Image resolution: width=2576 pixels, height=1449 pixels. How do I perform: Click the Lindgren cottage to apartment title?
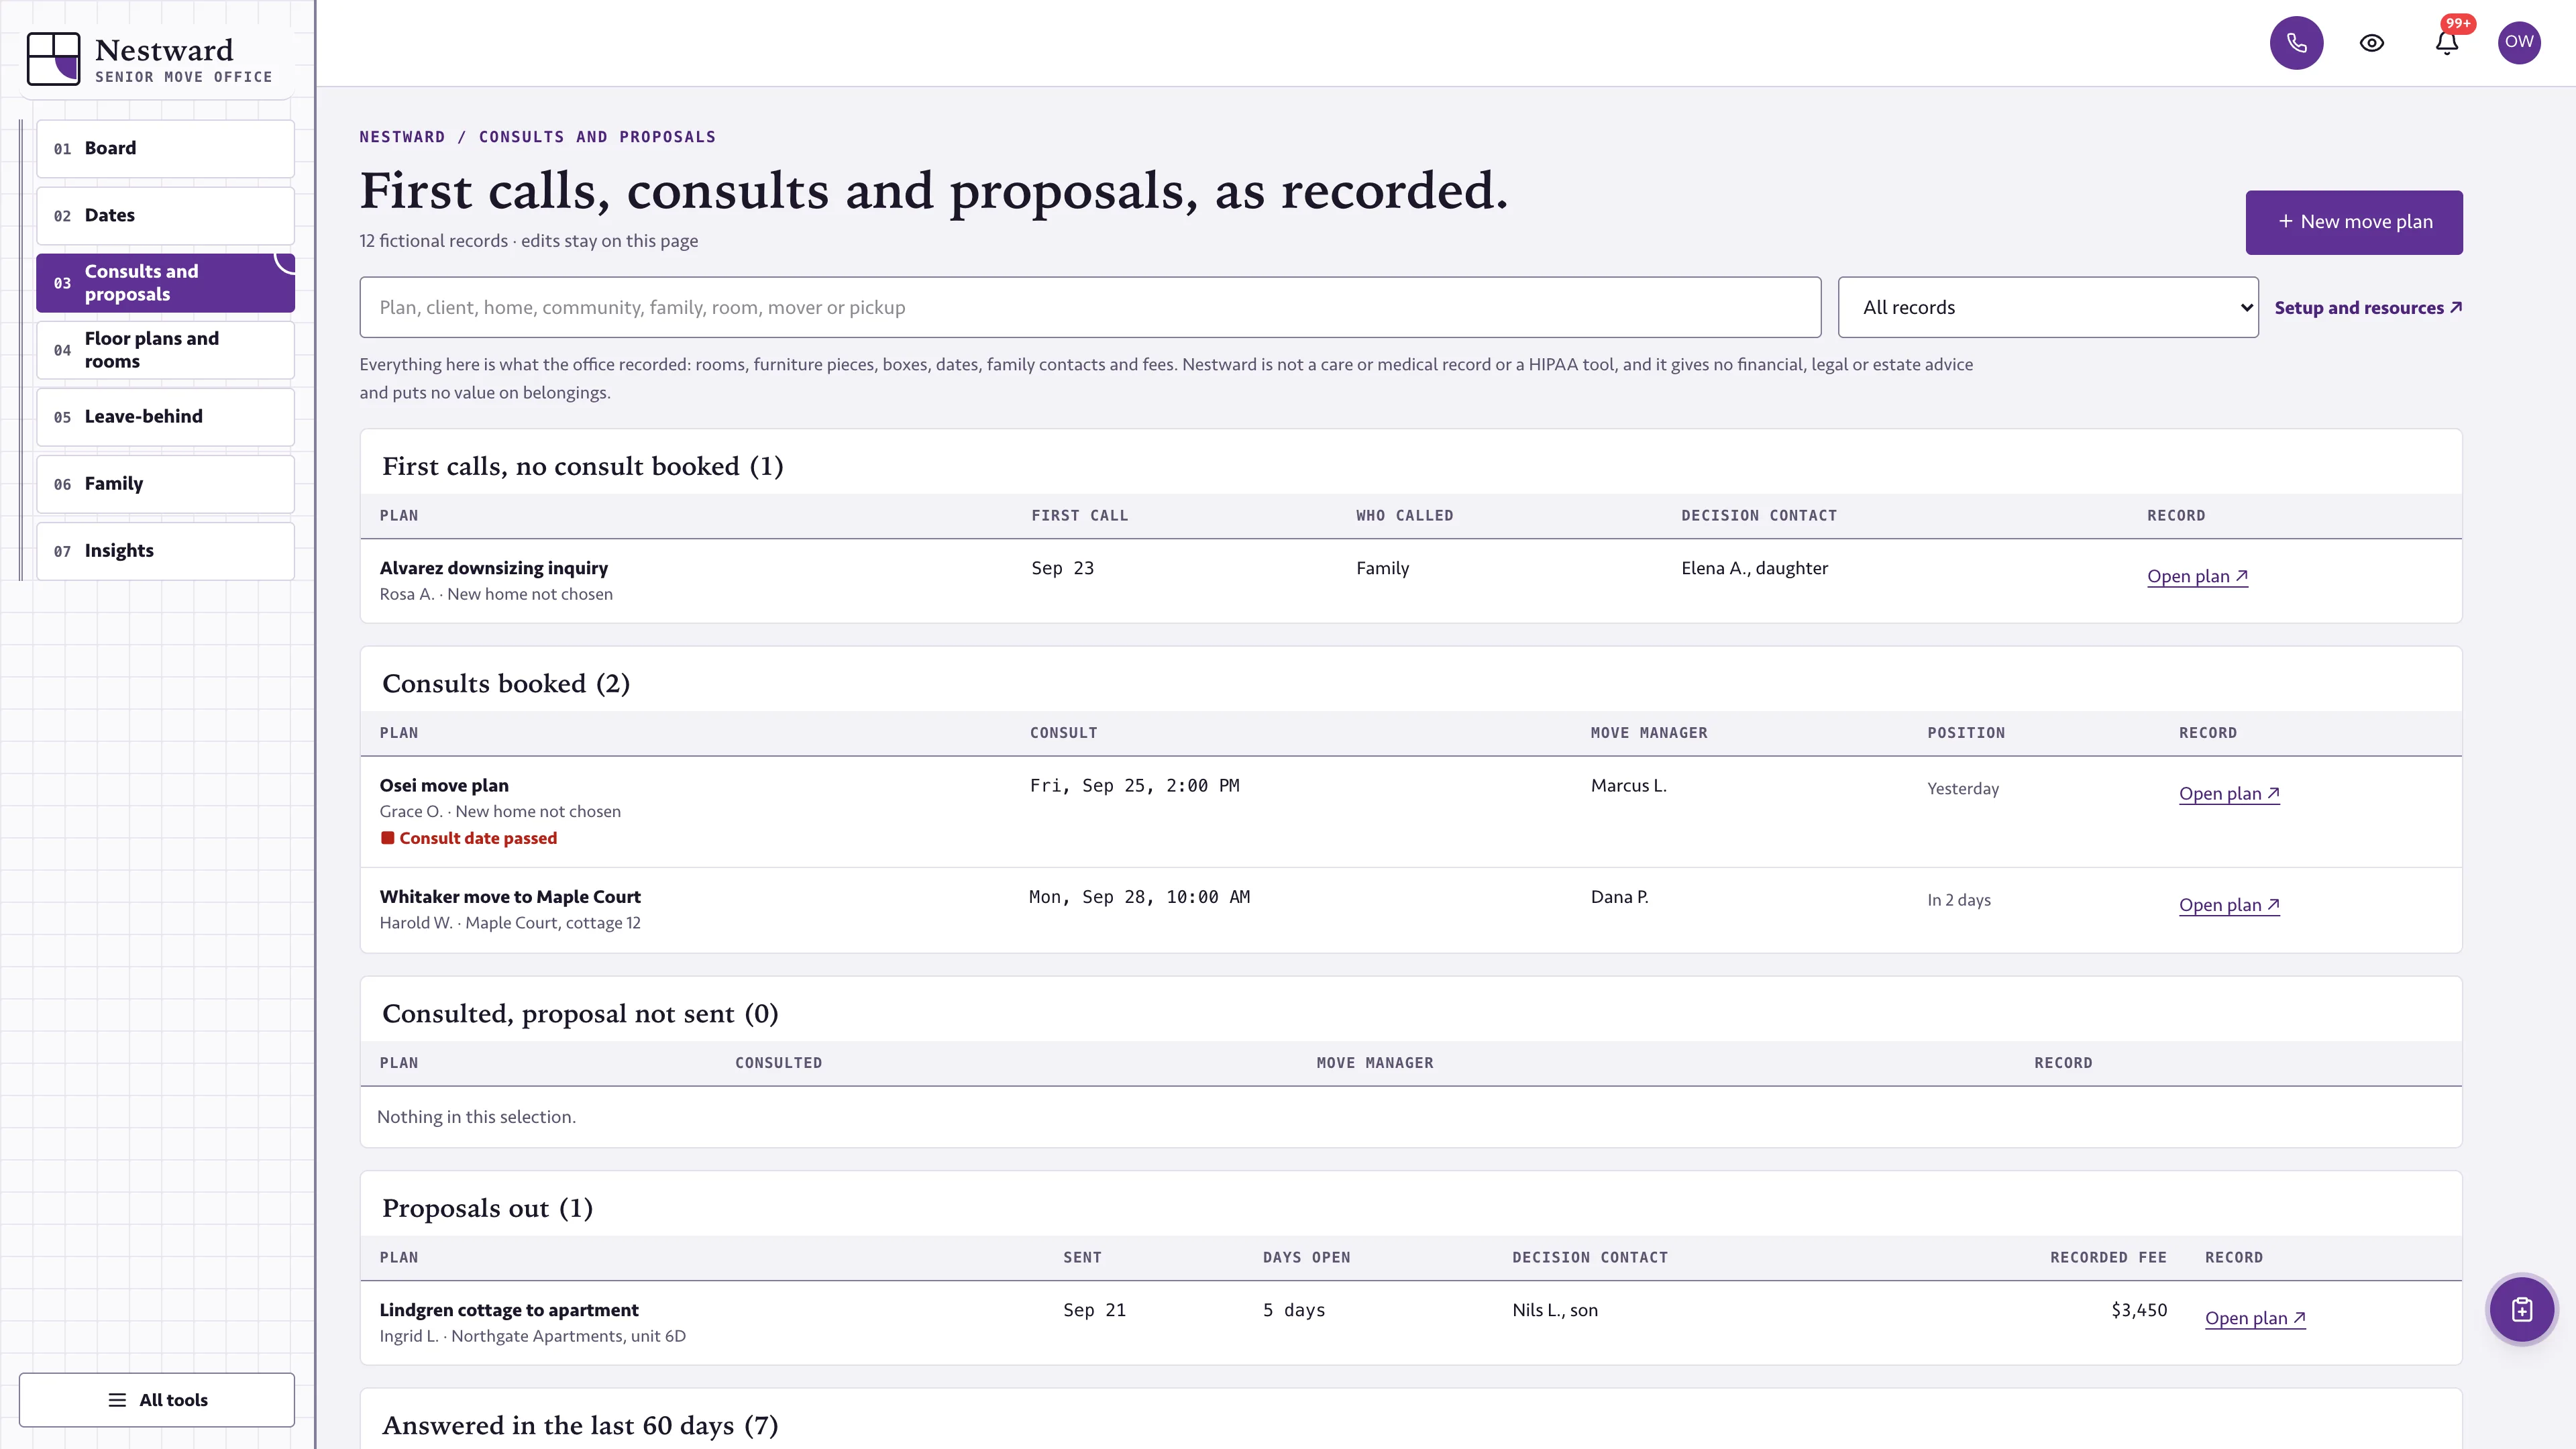point(509,1310)
